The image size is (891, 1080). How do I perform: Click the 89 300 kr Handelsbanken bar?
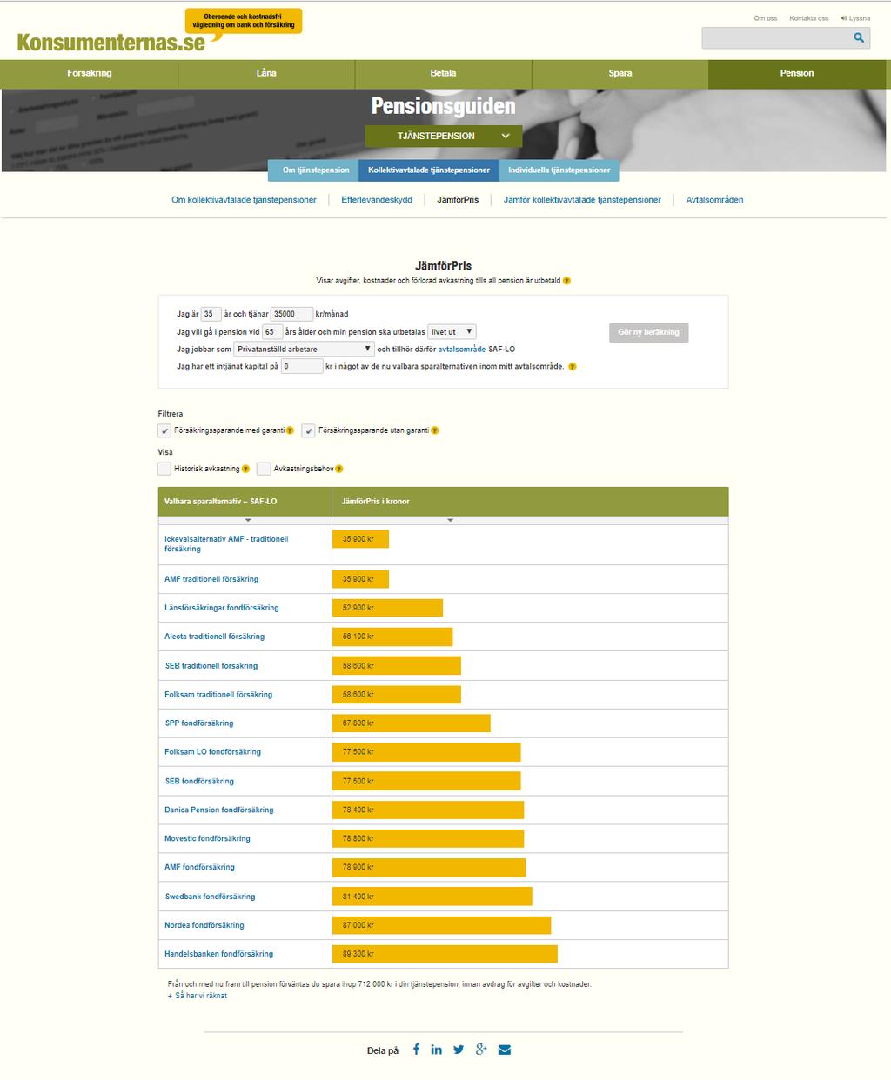[445, 954]
